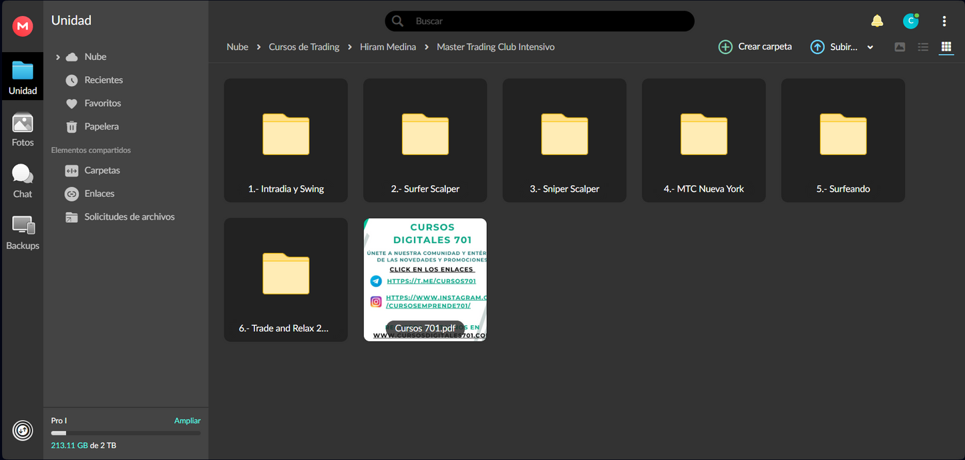Click the Ampliar storage link
The image size is (965, 460).
click(187, 421)
